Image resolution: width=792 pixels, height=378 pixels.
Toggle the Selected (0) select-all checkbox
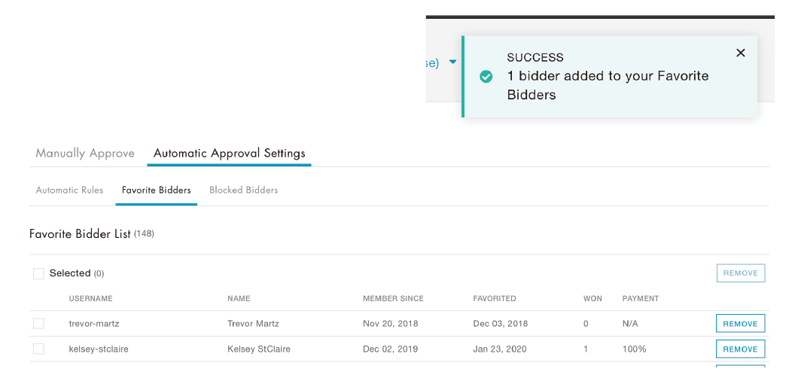point(38,273)
